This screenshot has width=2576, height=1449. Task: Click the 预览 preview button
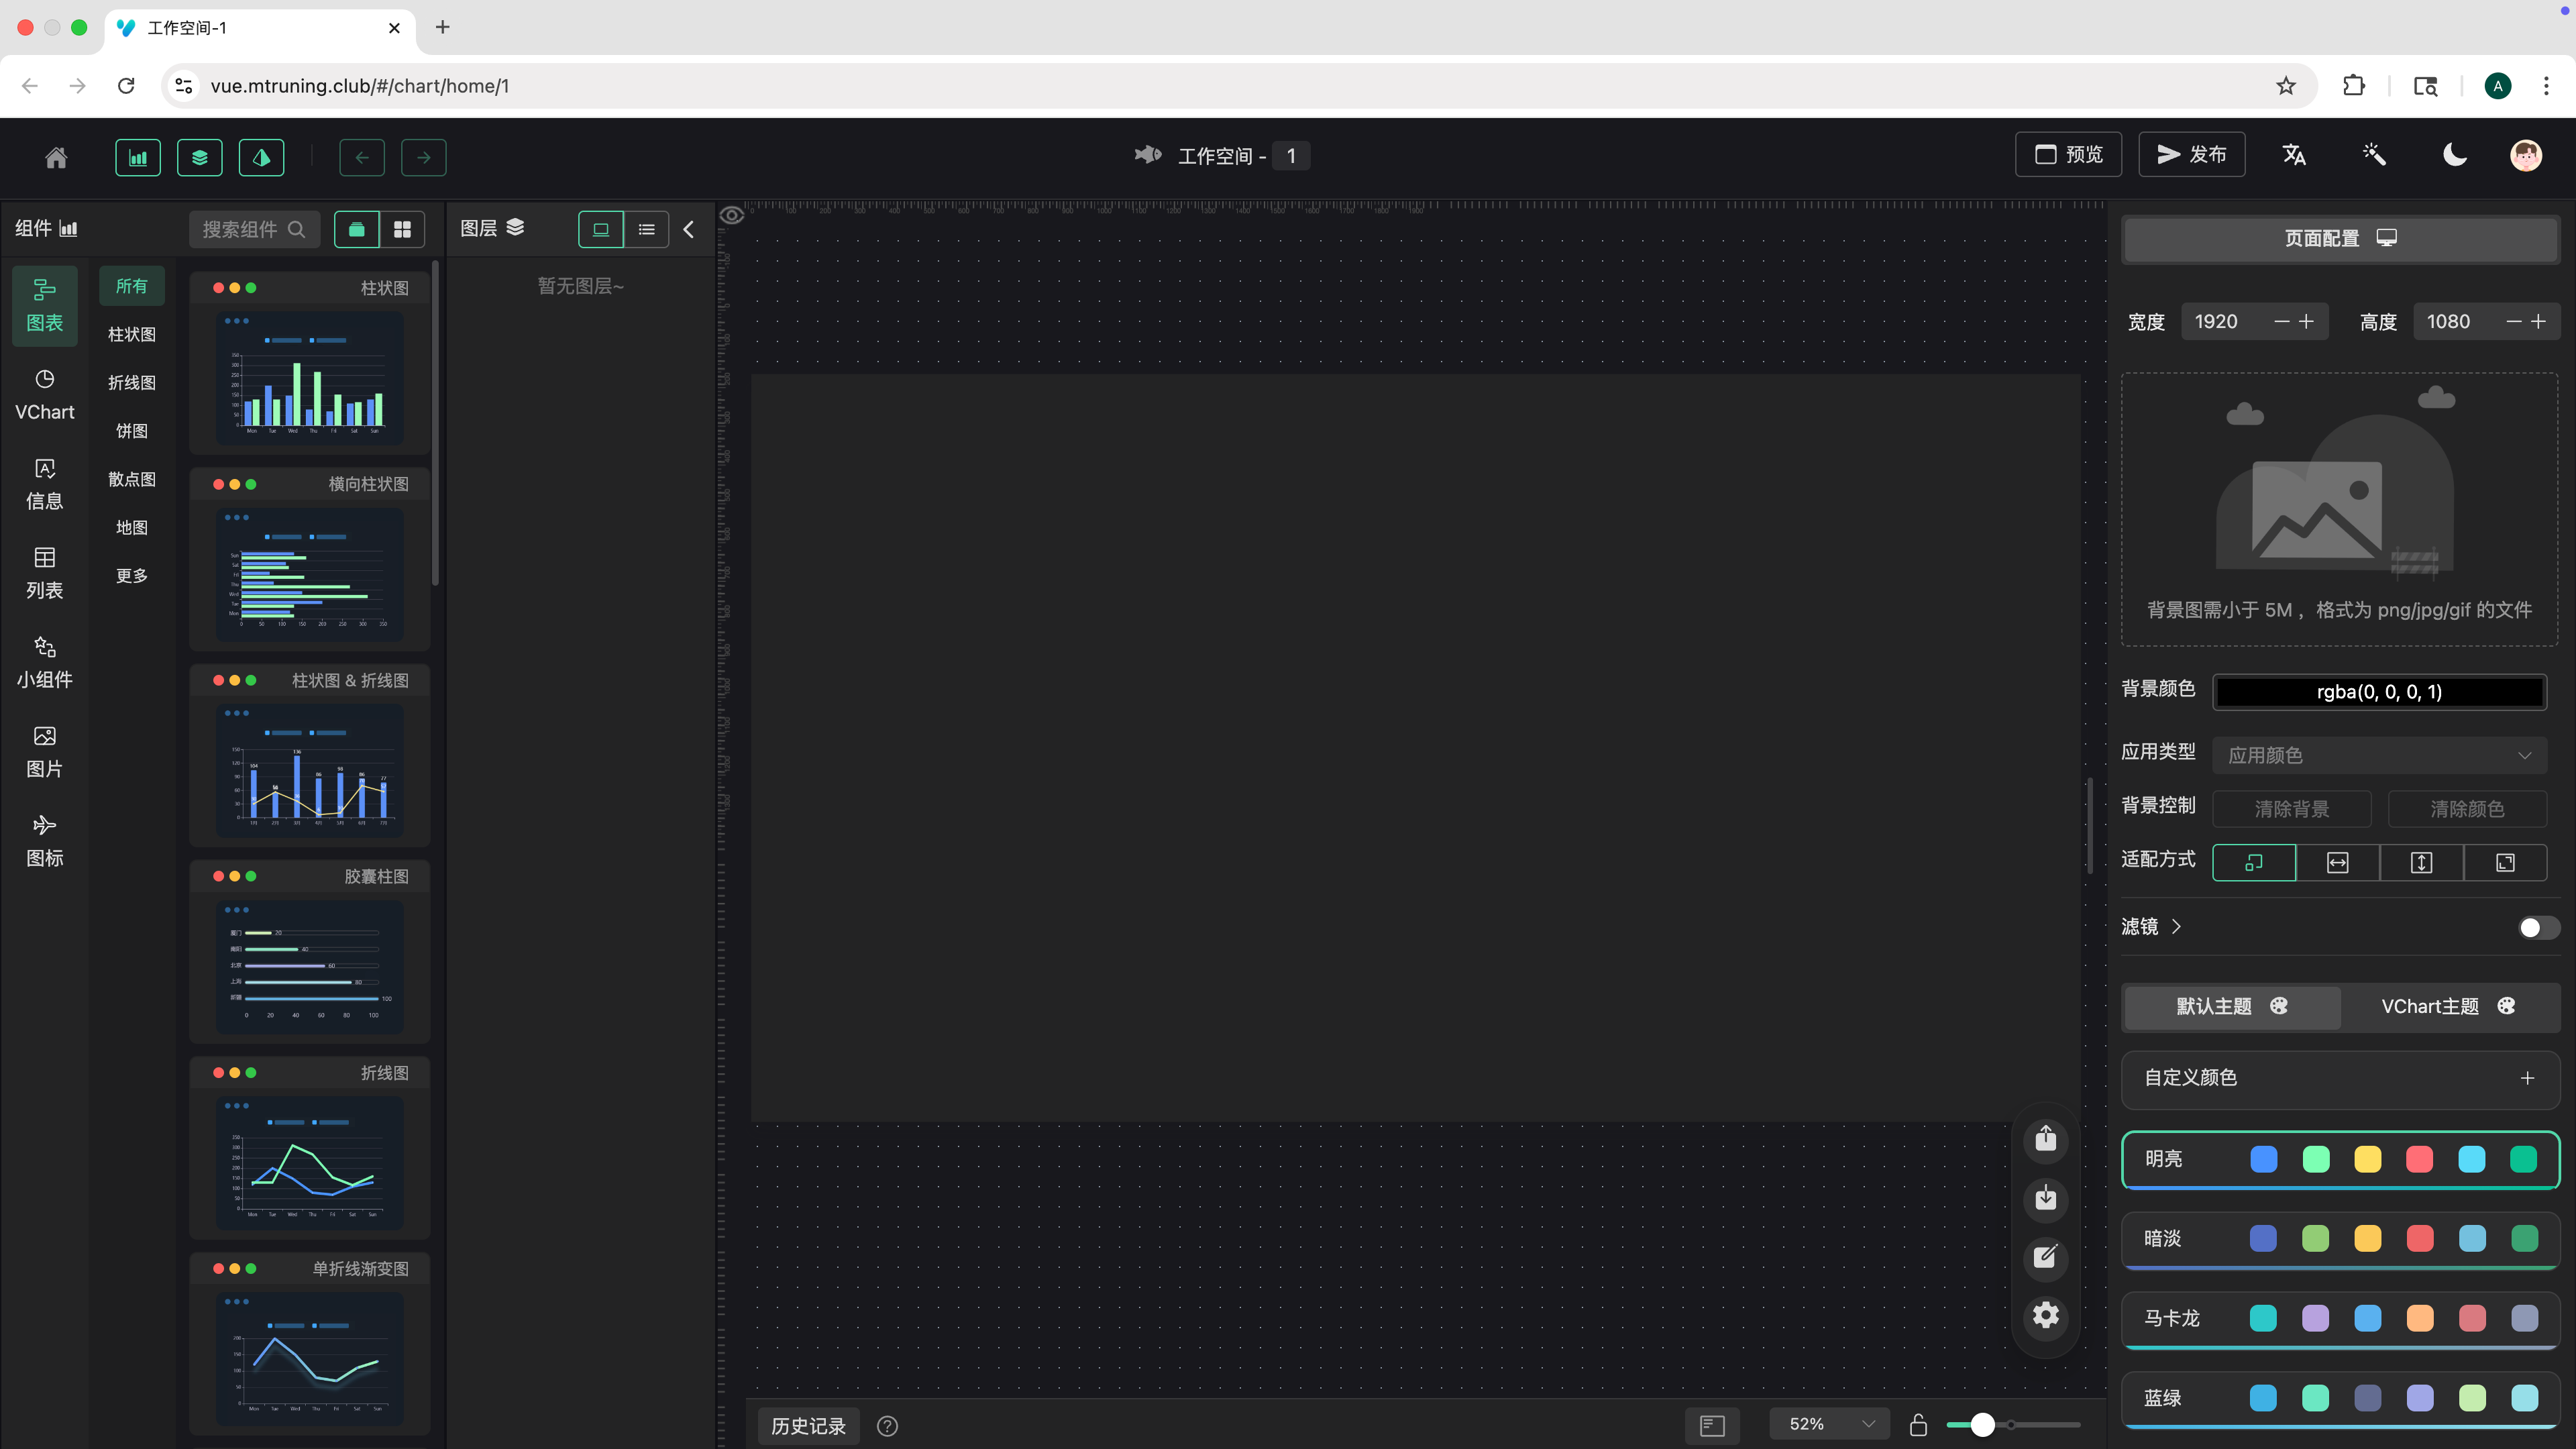[2068, 155]
